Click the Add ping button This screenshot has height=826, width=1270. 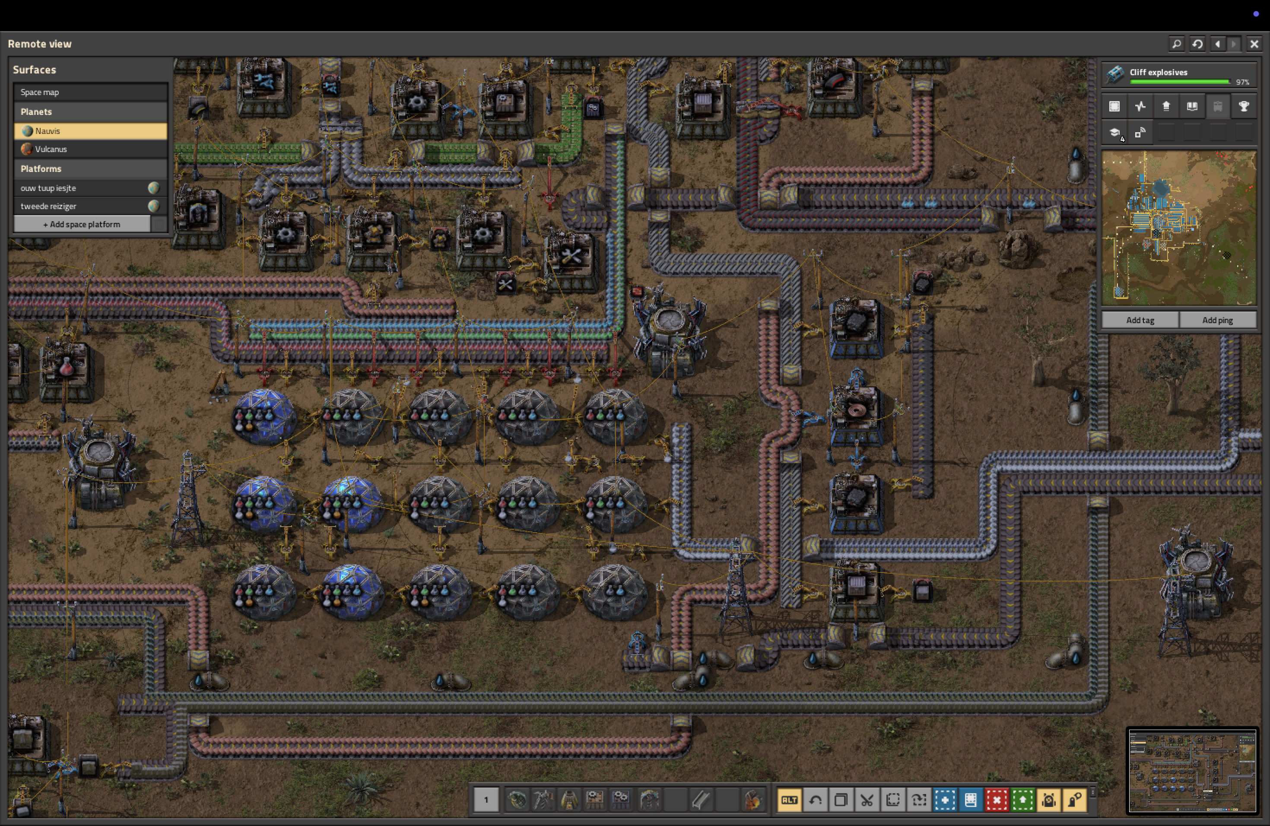pos(1217,320)
